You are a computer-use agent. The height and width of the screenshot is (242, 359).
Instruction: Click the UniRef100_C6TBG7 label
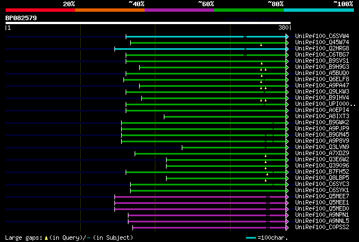322,55
